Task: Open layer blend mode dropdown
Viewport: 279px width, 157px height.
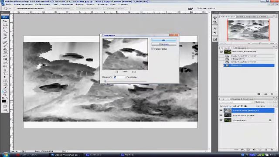Action: [236, 102]
